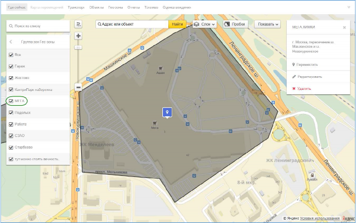The image size is (356, 223).
Task: Toggle the Все checkbox
Action: tap(10, 55)
